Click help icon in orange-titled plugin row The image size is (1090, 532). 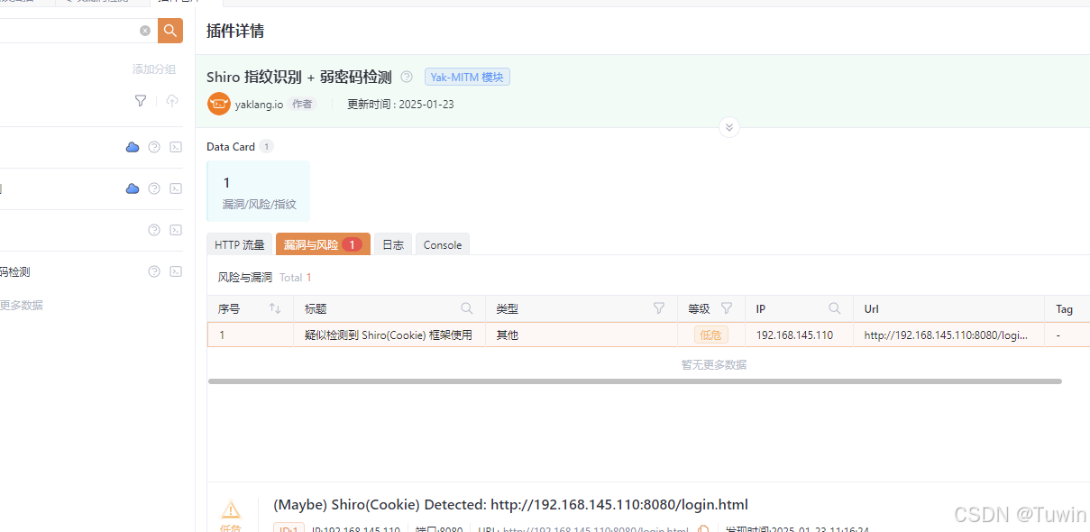(154, 188)
